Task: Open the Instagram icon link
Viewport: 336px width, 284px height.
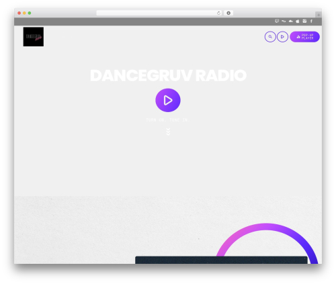Action: point(304,21)
